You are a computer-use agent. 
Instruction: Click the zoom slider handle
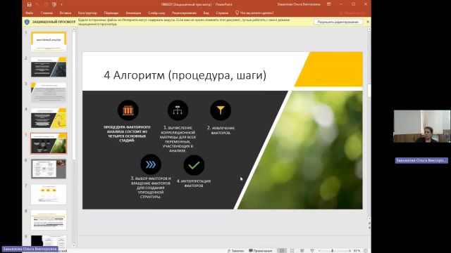coord(332,251)
